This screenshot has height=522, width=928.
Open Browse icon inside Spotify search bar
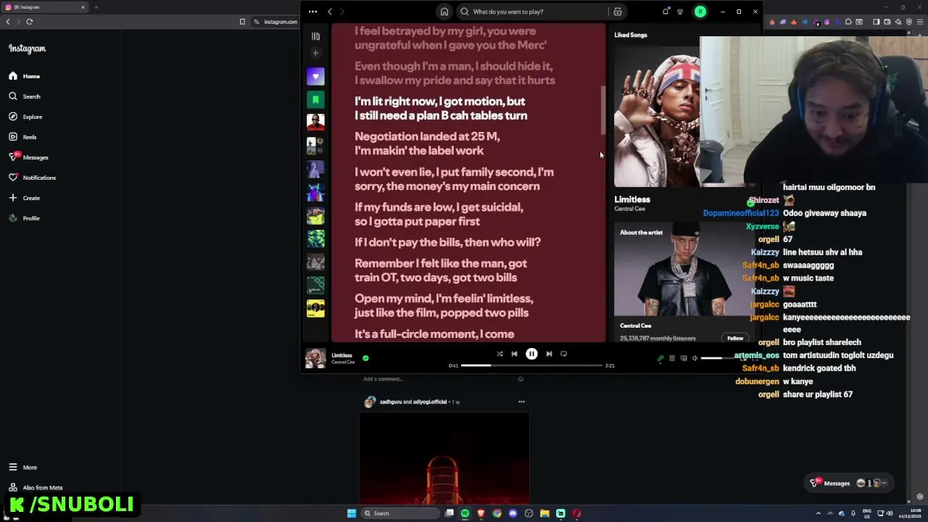tap(618, 12)
